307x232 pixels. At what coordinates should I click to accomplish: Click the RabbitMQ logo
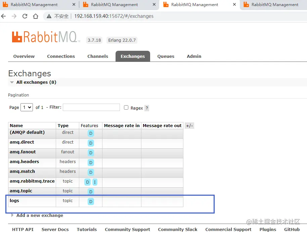coord(46,37)
